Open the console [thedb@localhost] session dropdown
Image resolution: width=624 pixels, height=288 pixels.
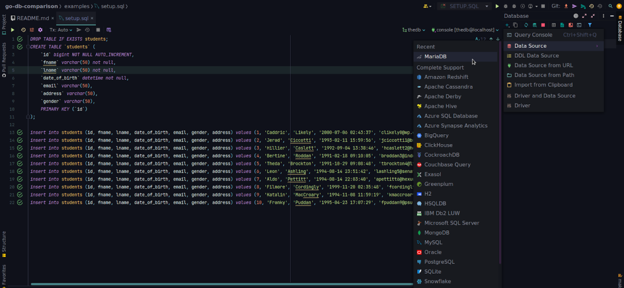click(x=465, y=30)
